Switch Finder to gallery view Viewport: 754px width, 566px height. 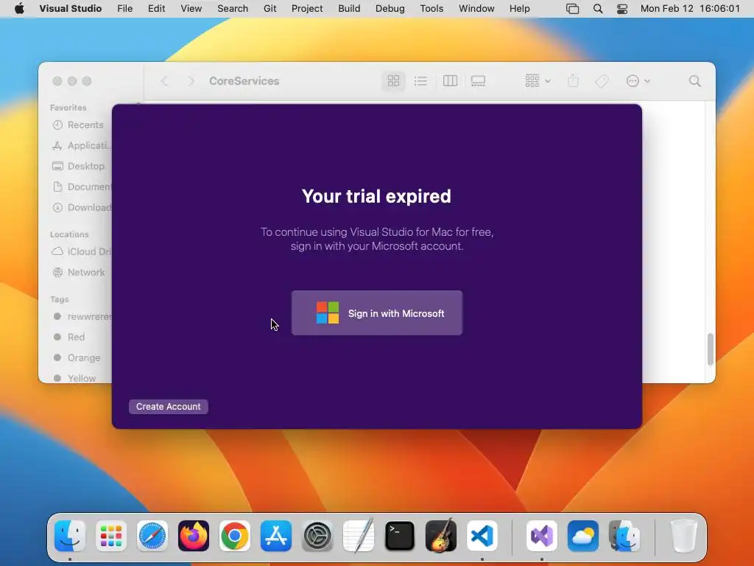[478, 81]
